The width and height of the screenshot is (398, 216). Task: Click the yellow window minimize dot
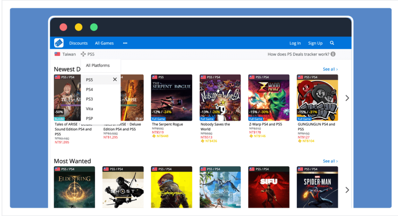79,27
